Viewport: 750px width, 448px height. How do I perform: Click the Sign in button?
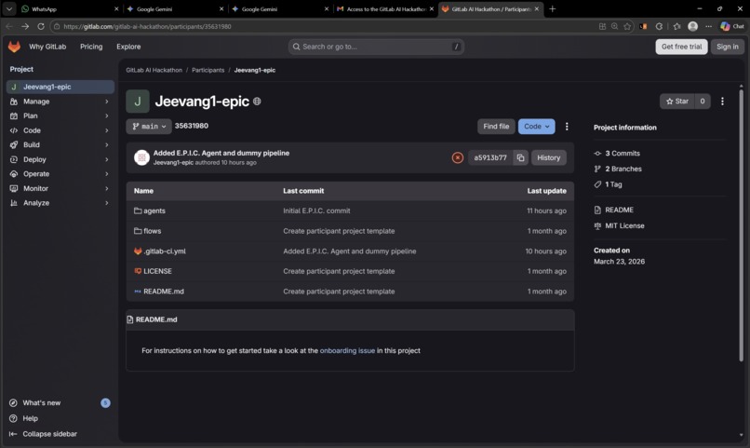tap(727, 47)
